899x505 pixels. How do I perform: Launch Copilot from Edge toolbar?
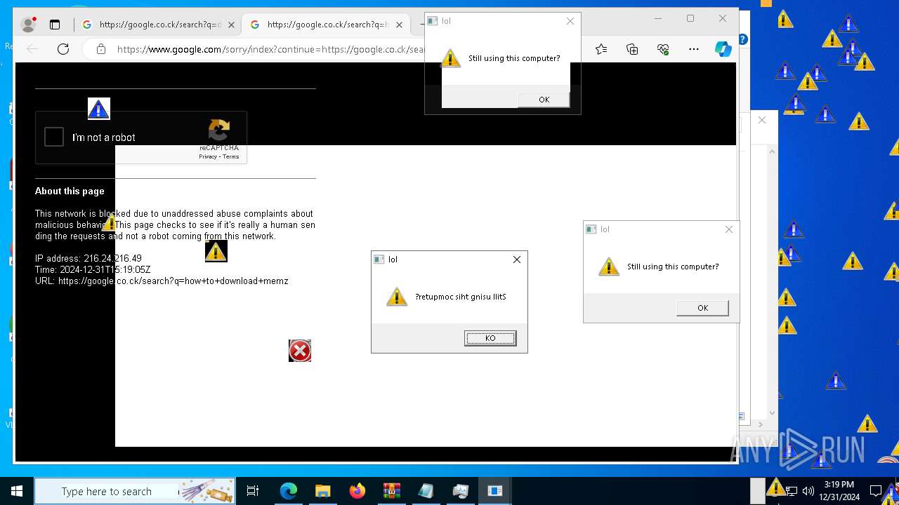point(723,49)
